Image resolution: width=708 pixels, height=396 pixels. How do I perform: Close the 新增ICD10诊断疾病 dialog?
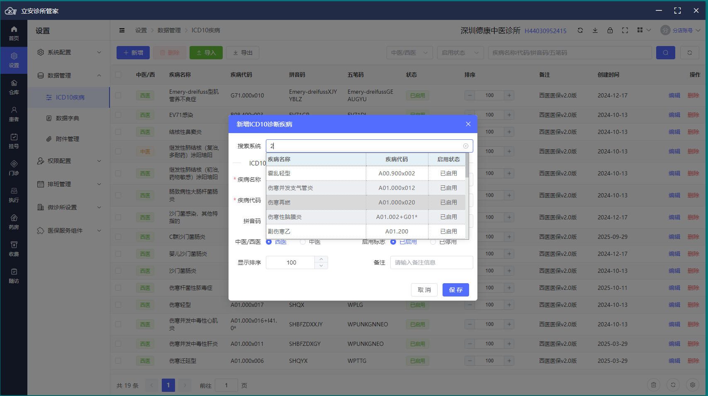(468, 124)
